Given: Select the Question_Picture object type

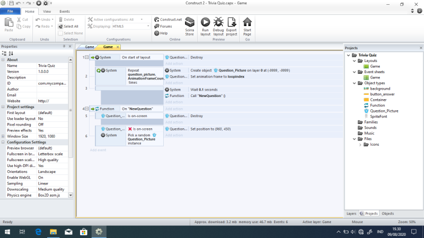Looking at the screenshot, I should point(384,111).
